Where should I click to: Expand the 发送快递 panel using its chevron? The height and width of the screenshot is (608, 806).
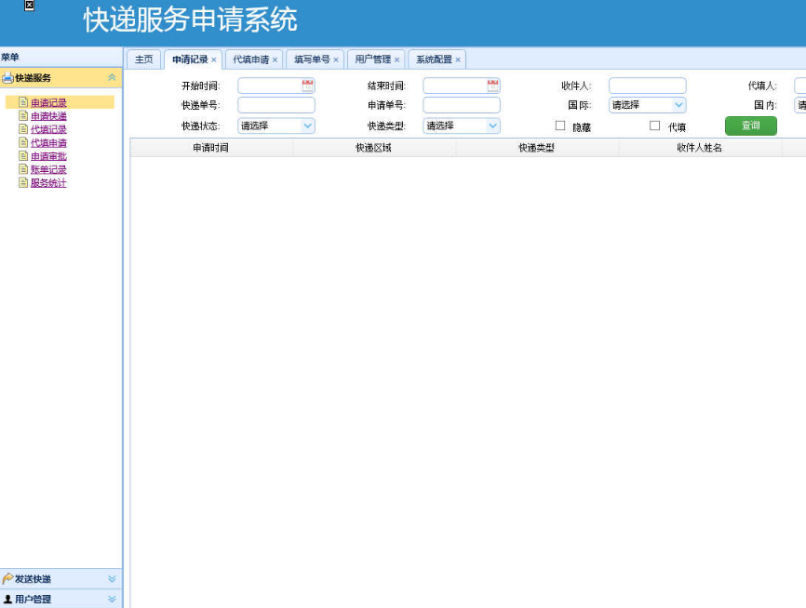click(112, 579)
